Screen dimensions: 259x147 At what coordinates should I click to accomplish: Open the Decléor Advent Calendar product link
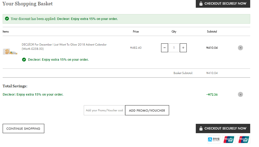[64, 47]
